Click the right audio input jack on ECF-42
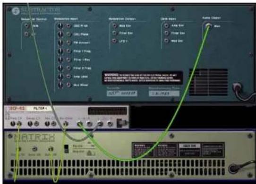Screen dimensions: 256x184 pyautogui.click(x=89, y=124)
